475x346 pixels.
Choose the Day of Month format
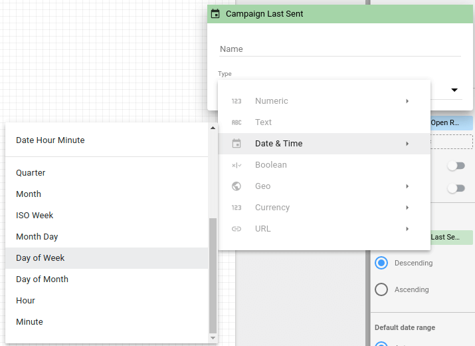[107, 279]
